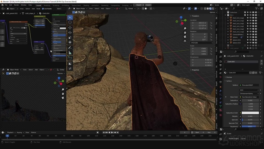Toggle exclude checkbox for FG 1 collection
This screenshot has width=264, height=149.
click(245, 15)
